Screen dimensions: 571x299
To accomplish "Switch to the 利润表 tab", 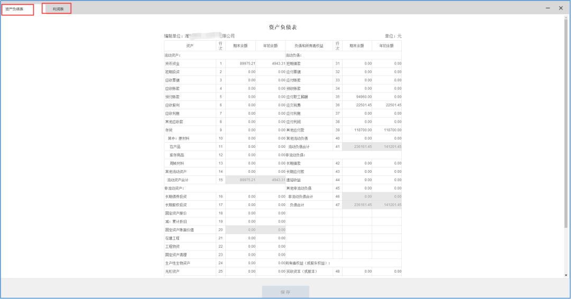I will point(57,9).
